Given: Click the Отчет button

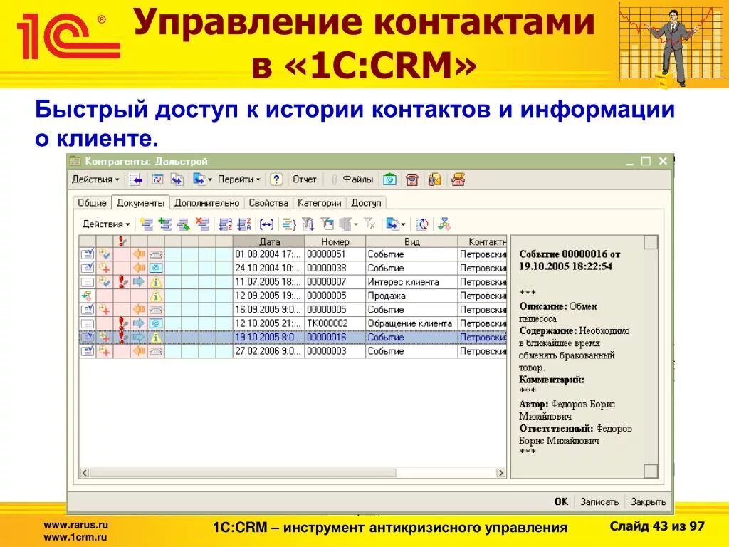Looking at the screenshot, I should (305, 179).
